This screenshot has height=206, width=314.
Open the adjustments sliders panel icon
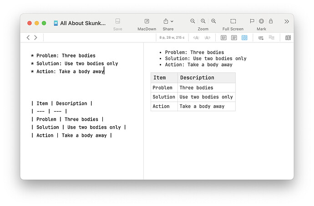click(x=288, y=38)
